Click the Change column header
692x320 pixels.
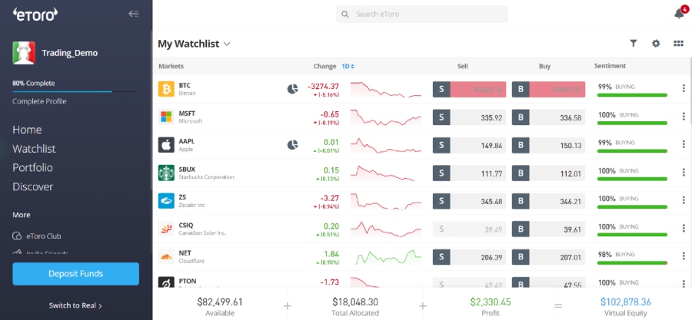[324, 66]
